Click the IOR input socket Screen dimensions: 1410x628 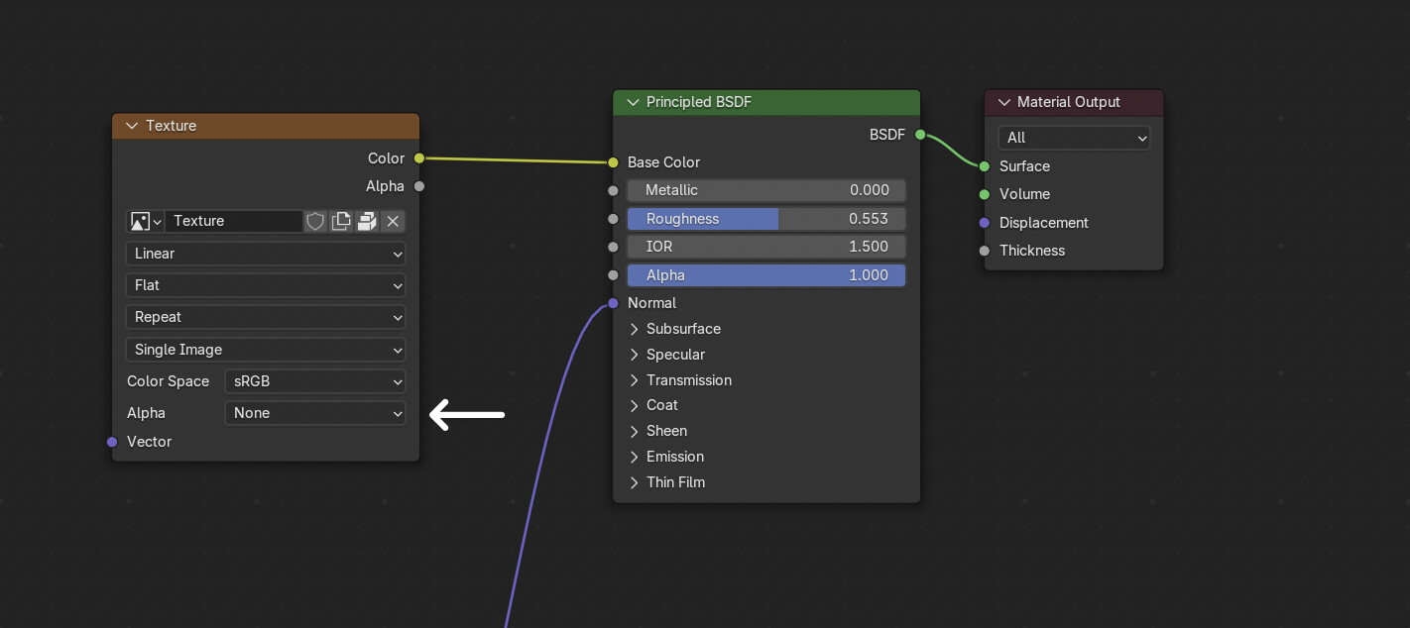tap(613, 247)
